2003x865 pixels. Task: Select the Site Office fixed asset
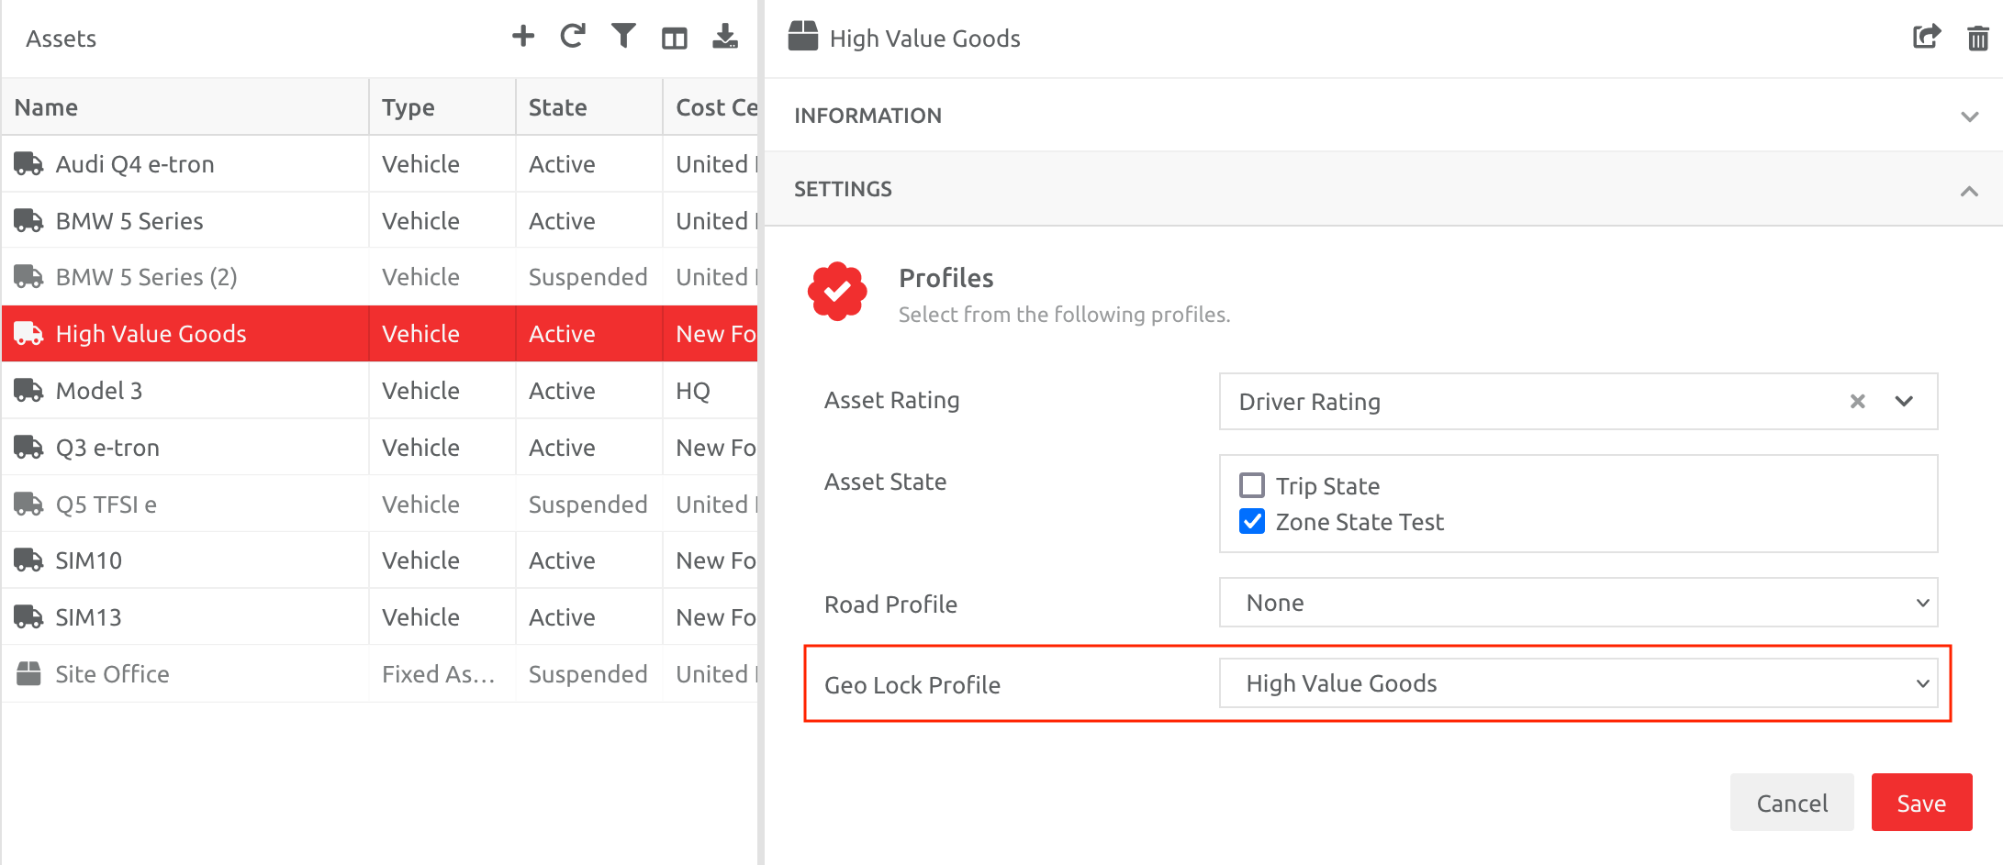pos(112,673)
